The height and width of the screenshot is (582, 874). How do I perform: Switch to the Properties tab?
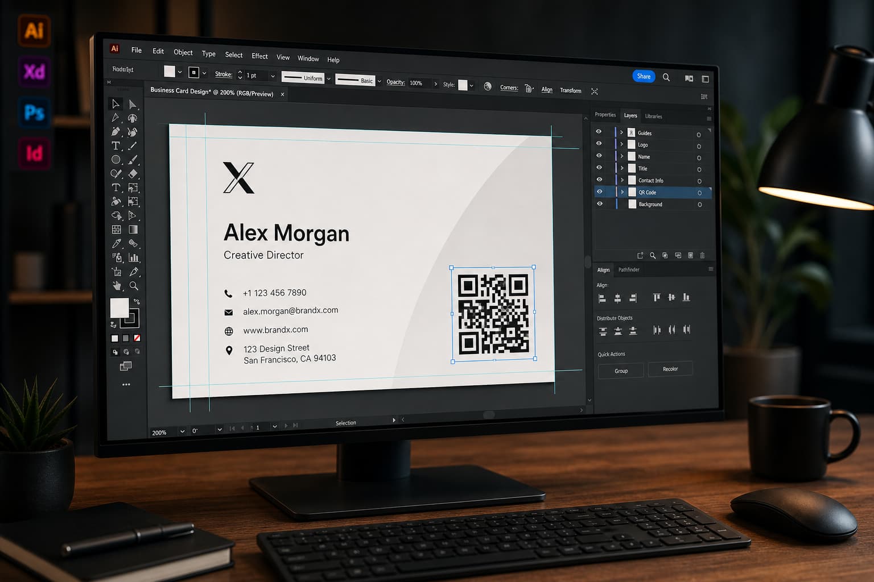point(605,115)
